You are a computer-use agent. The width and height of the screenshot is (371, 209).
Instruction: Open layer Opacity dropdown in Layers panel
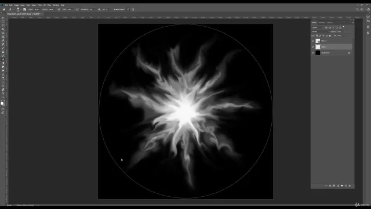pyautogui.click(x=343, y=31)
